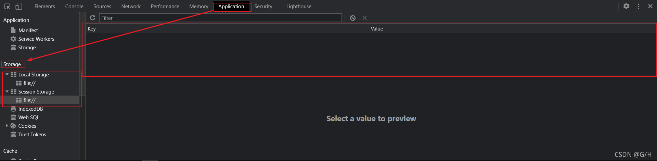Screen dimensions: 657x161
Task: Click the clear all storage icon
Action: click(353, 18)
